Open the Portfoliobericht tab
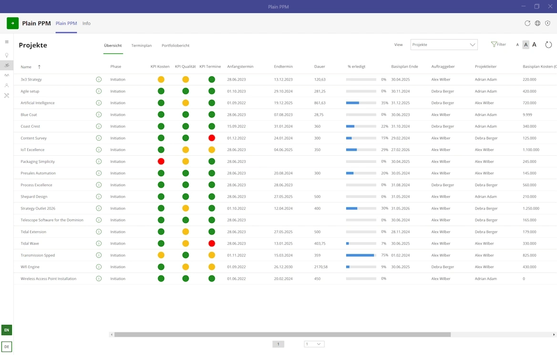Screen dimensions: 557x355 (175, 46)
